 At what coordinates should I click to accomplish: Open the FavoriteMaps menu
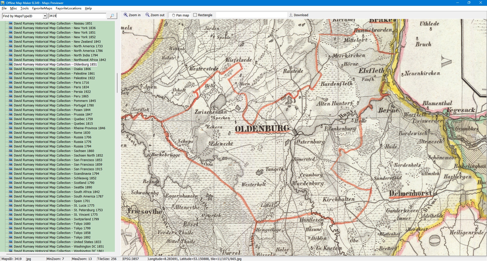(x=42, y=8)
